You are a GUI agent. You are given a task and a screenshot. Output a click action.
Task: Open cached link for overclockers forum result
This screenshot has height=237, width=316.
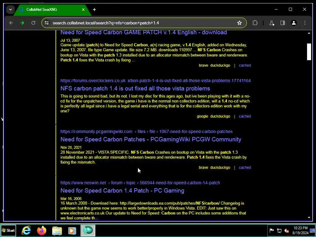[x=245, y=116]
